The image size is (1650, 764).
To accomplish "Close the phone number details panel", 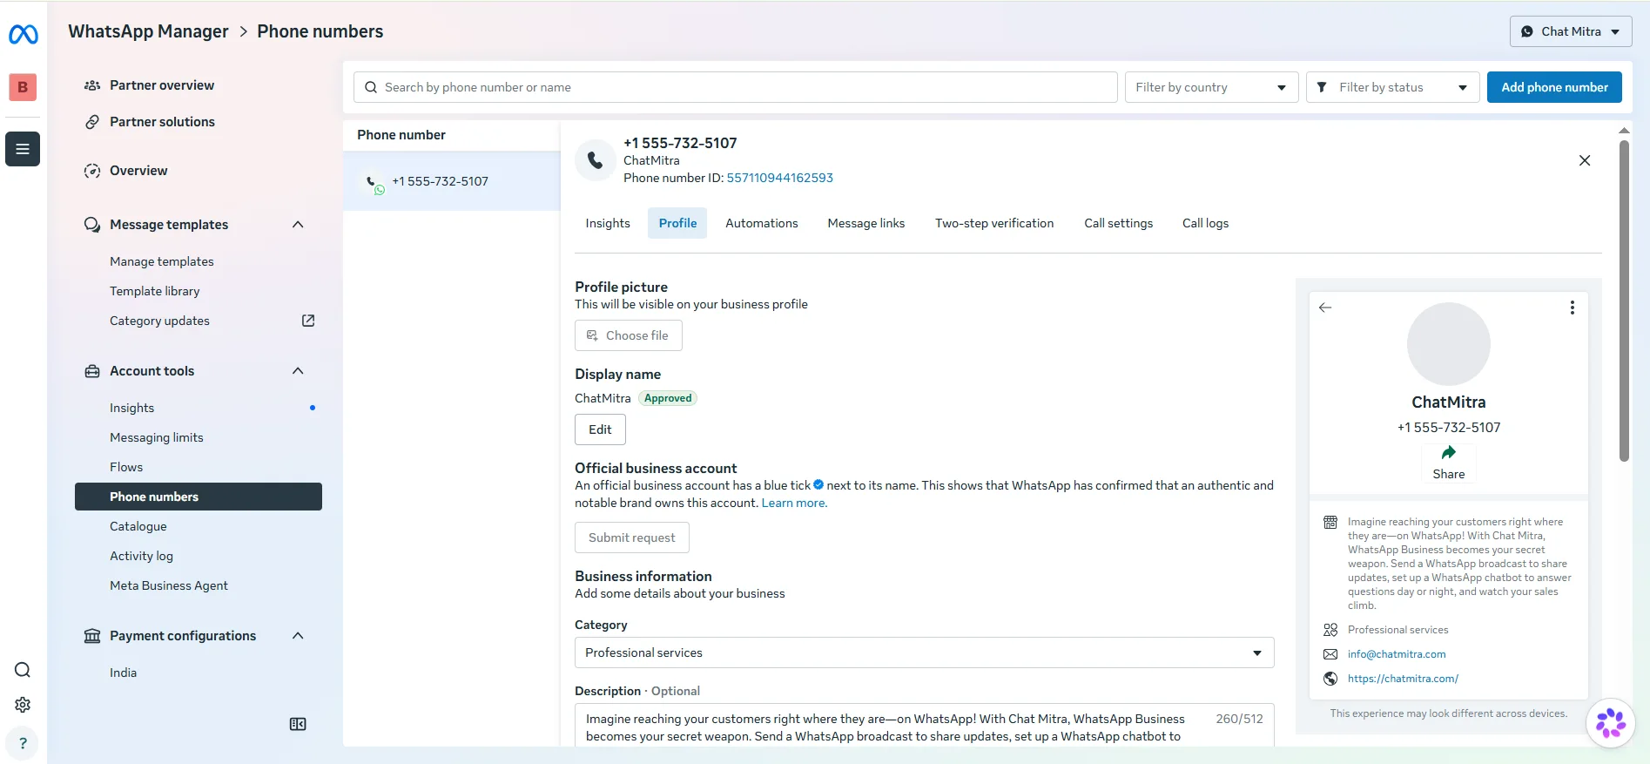I will (x=1585, y=160).
